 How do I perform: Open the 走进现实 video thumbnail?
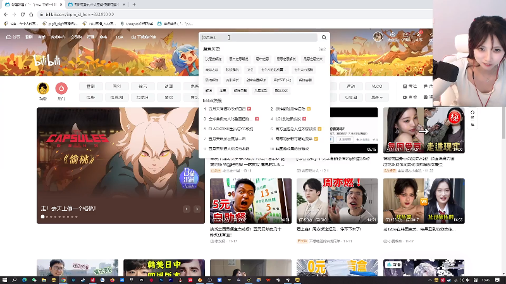(x=424, y=131)
